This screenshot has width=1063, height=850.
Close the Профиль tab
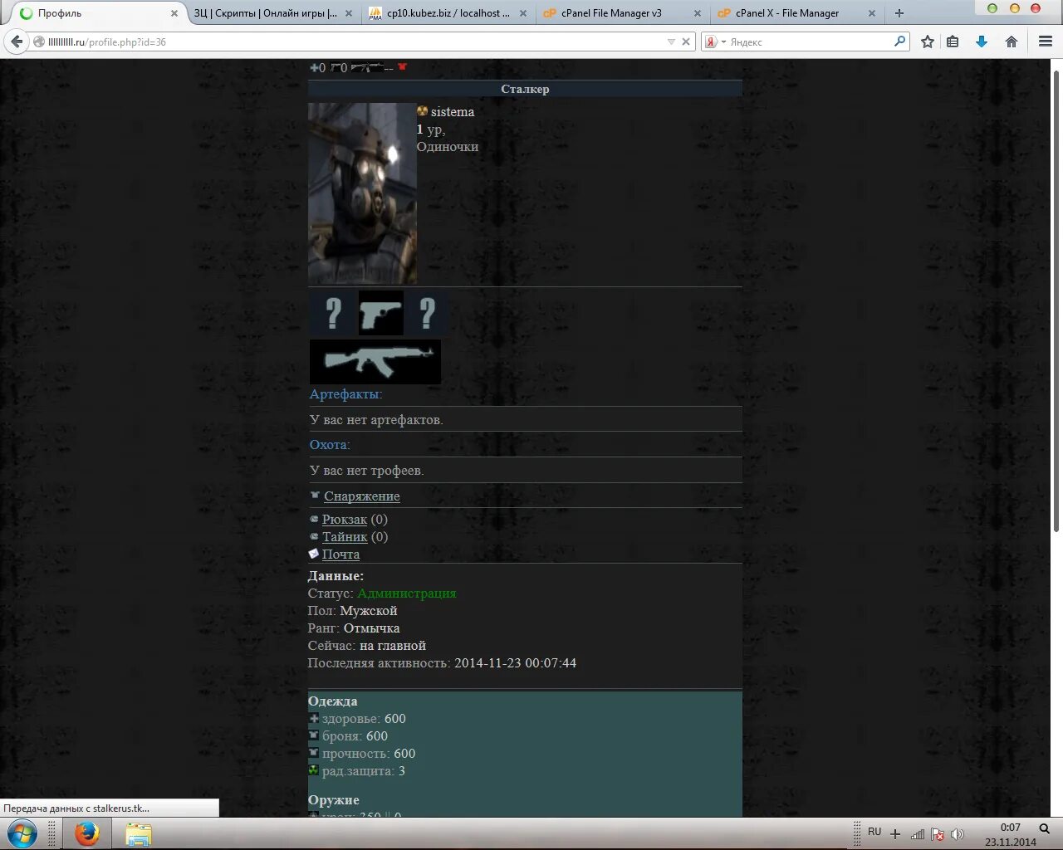click(174, 13)
